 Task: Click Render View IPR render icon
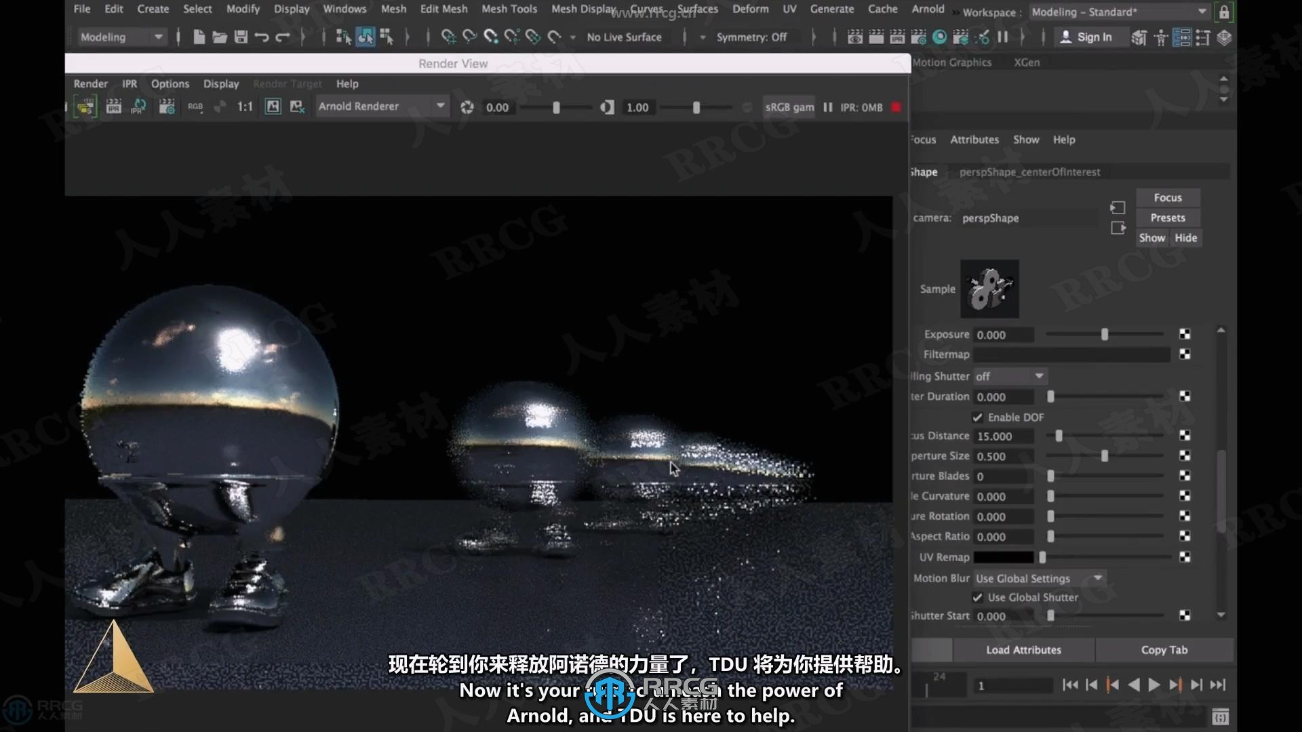(113, 106)
